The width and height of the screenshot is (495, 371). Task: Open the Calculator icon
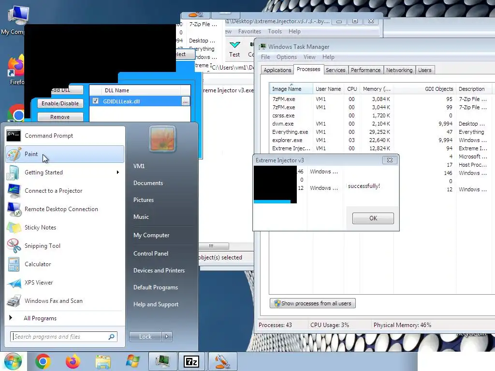(14, 264)
